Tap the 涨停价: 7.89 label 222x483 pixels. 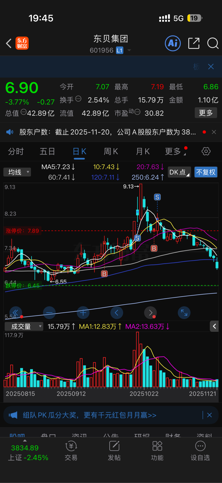pyautogui.click(x=22, y=231)
